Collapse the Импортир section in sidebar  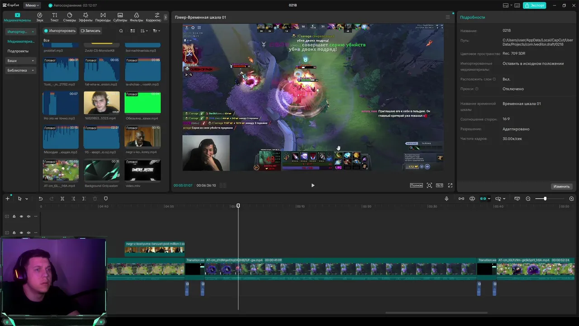pyautogui.click(x=21, y=32)
